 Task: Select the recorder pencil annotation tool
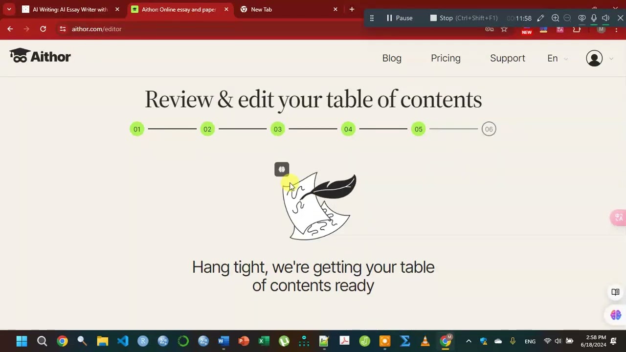[x=540, y=18]
